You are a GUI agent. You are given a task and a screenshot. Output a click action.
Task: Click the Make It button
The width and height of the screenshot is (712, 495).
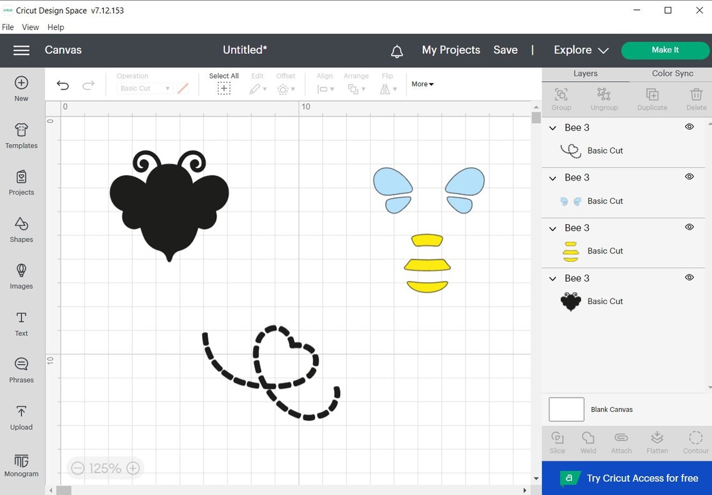tap(665, 49)
